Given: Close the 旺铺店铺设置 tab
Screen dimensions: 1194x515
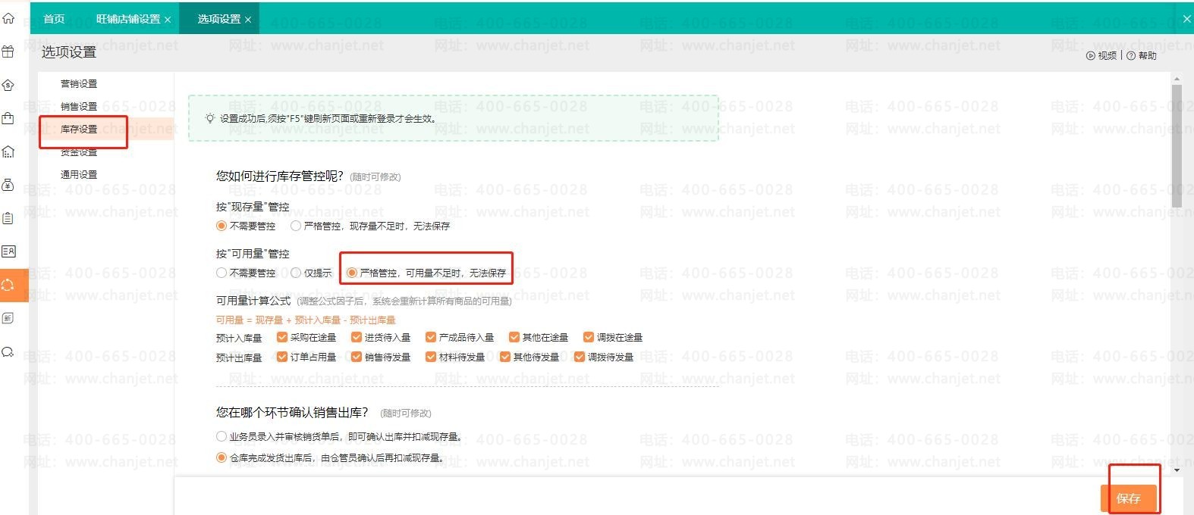Looking at the screenshot, I should [168, 19].
